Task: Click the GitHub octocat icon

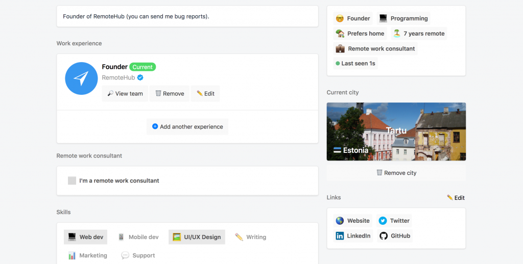Action: [x=384, y=236]
